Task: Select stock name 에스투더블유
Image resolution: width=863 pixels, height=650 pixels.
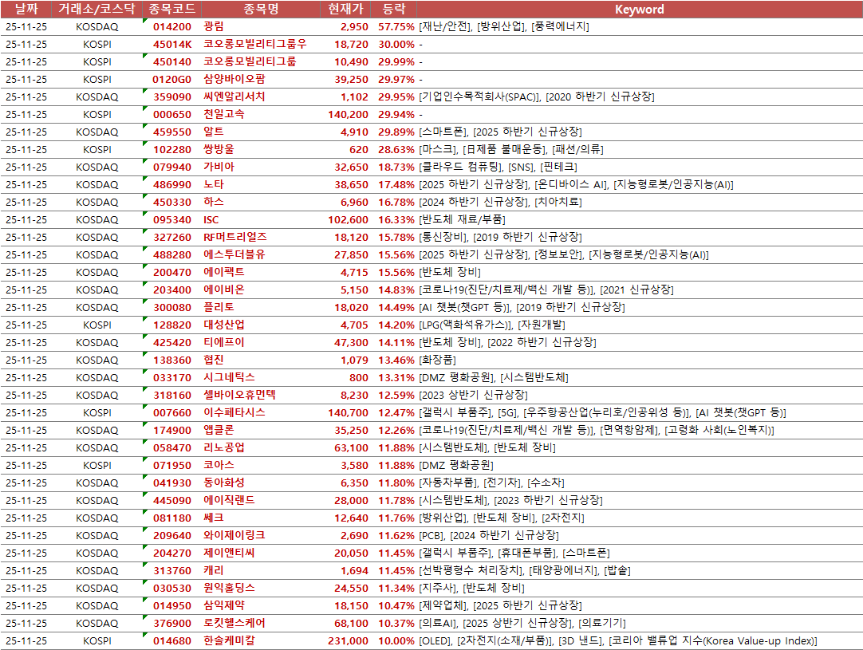Action: (234, 255)
